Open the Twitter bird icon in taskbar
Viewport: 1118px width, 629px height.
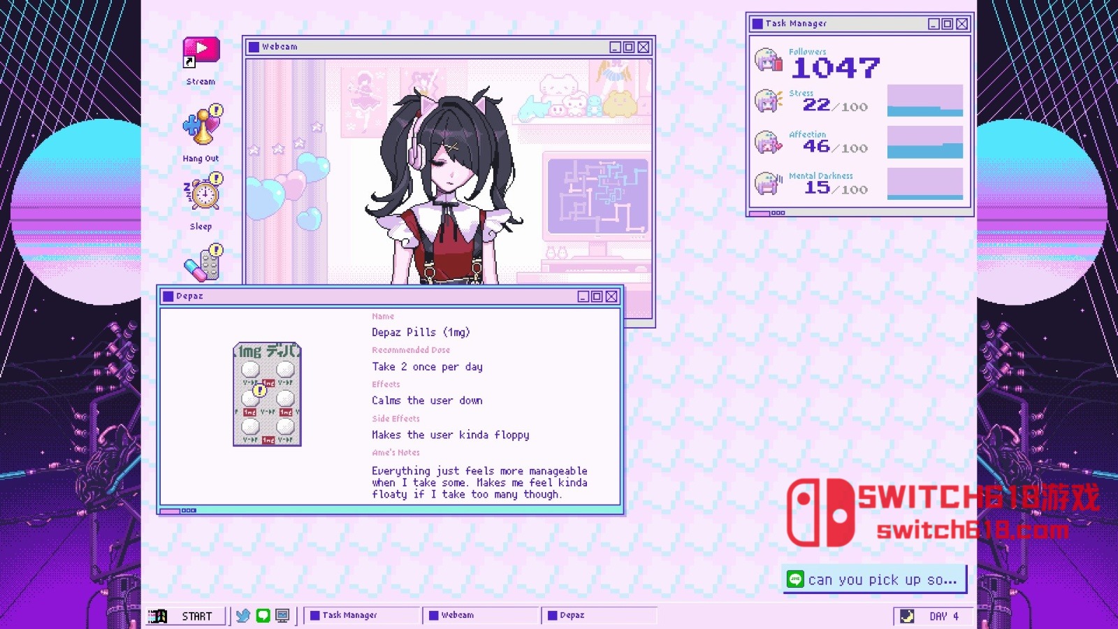242,616
